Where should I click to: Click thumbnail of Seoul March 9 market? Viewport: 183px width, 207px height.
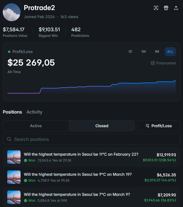[14, 197]
